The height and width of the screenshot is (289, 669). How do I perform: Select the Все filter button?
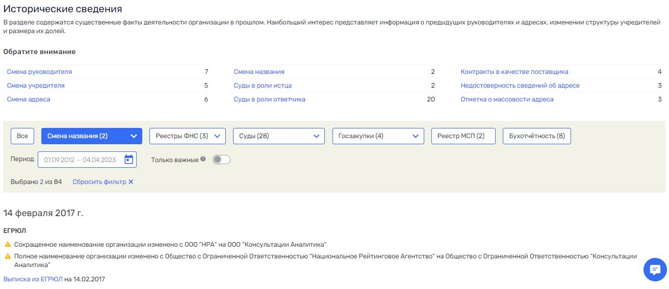(22, 136)
